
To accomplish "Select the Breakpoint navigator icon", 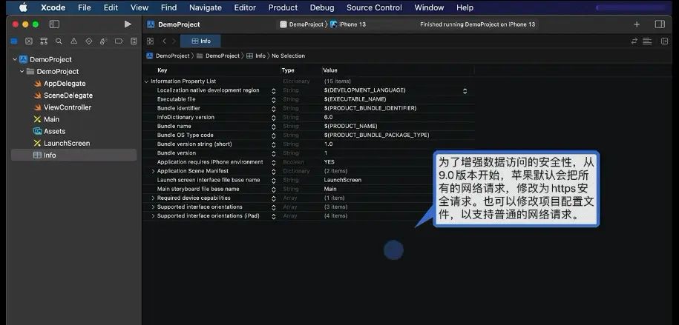I will coord(119,41).
